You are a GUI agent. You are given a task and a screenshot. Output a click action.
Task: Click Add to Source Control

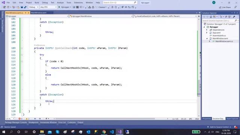219,127
